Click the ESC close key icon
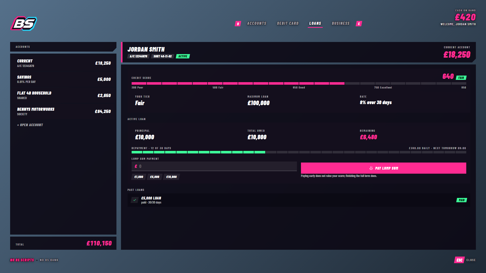This screenshot has height=273, width=486. [x=459, y=260]
